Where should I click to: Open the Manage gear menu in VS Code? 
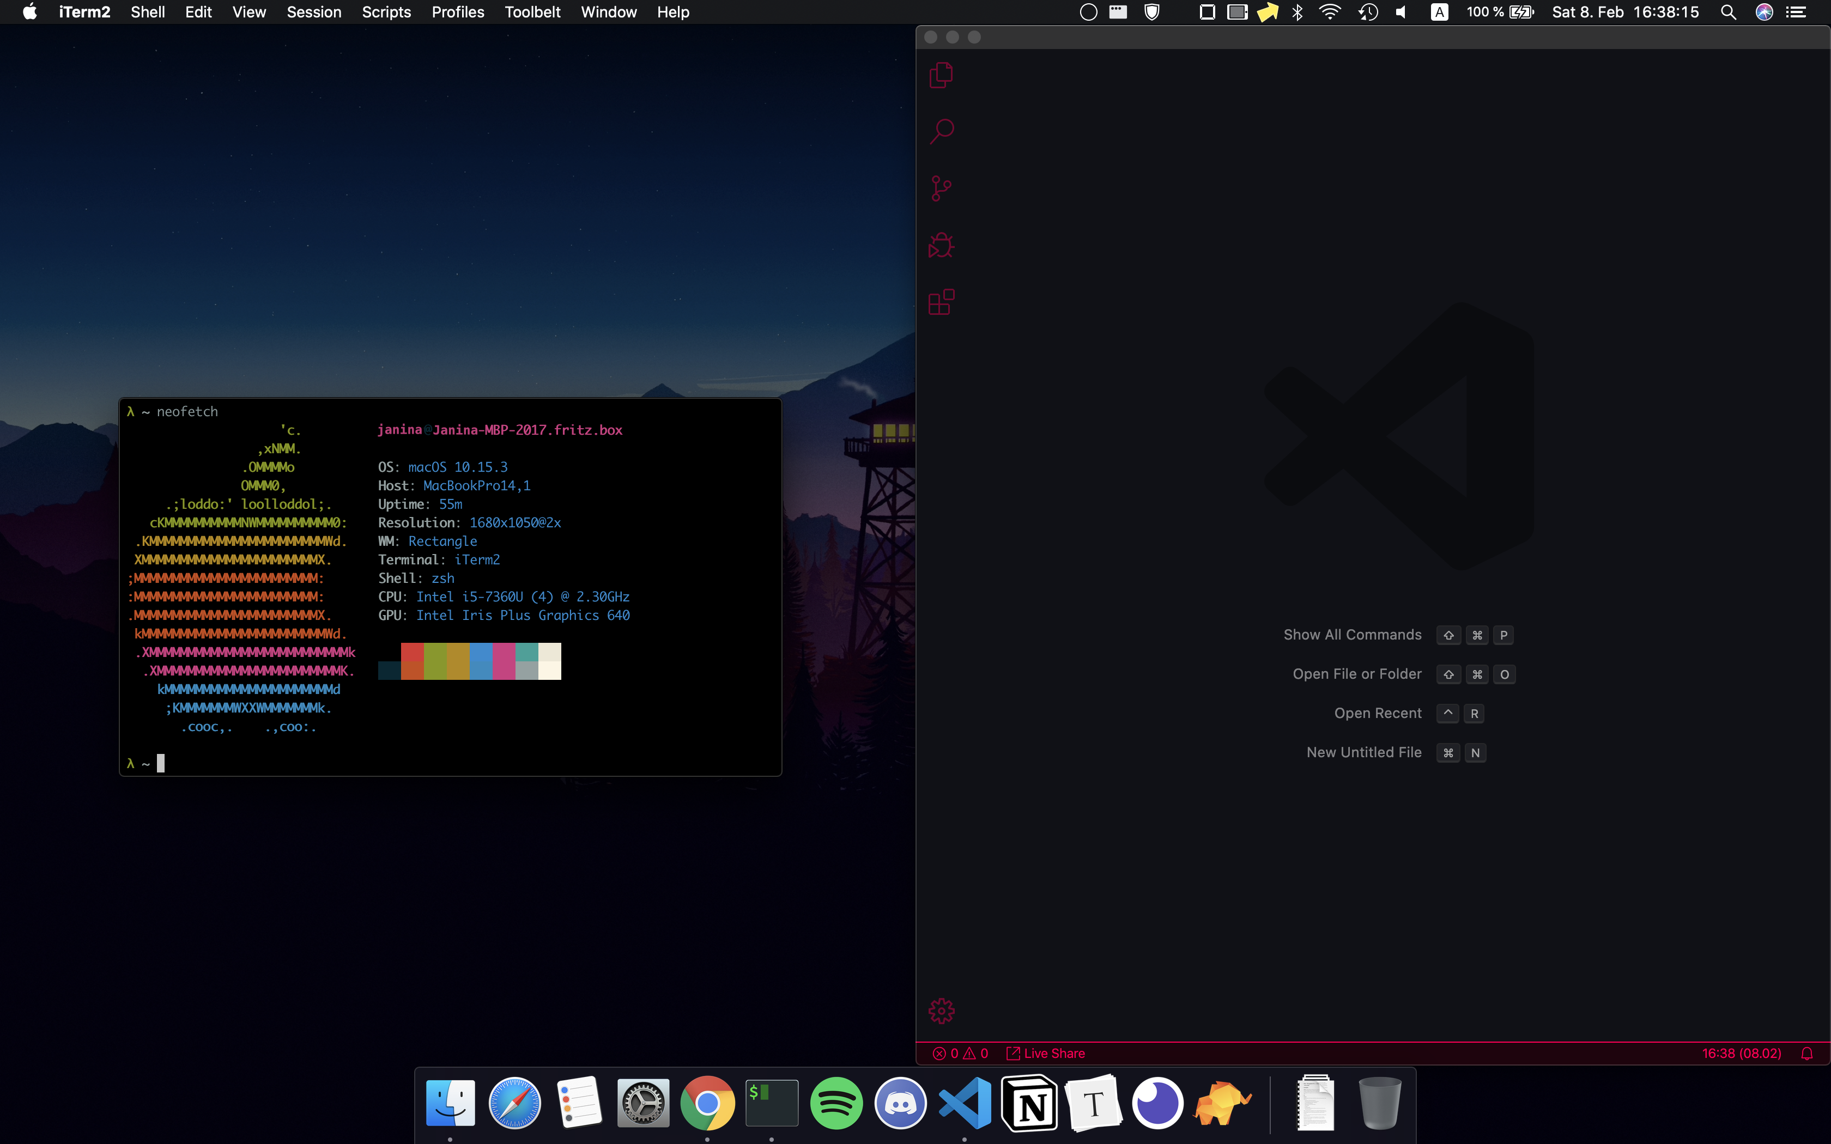941,1011
